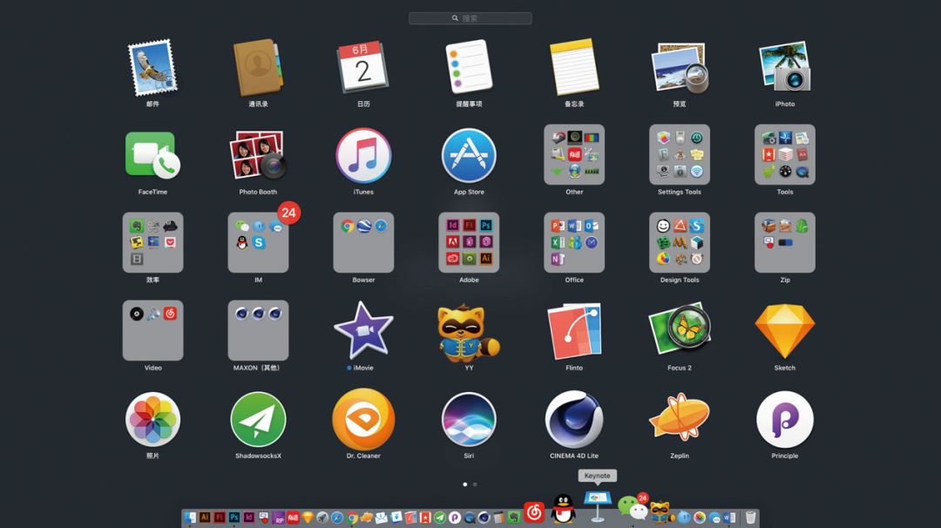Screen dimensions: 941x528
Task: Open Word (W) in the Dock
Action: (x=729, y=518)
